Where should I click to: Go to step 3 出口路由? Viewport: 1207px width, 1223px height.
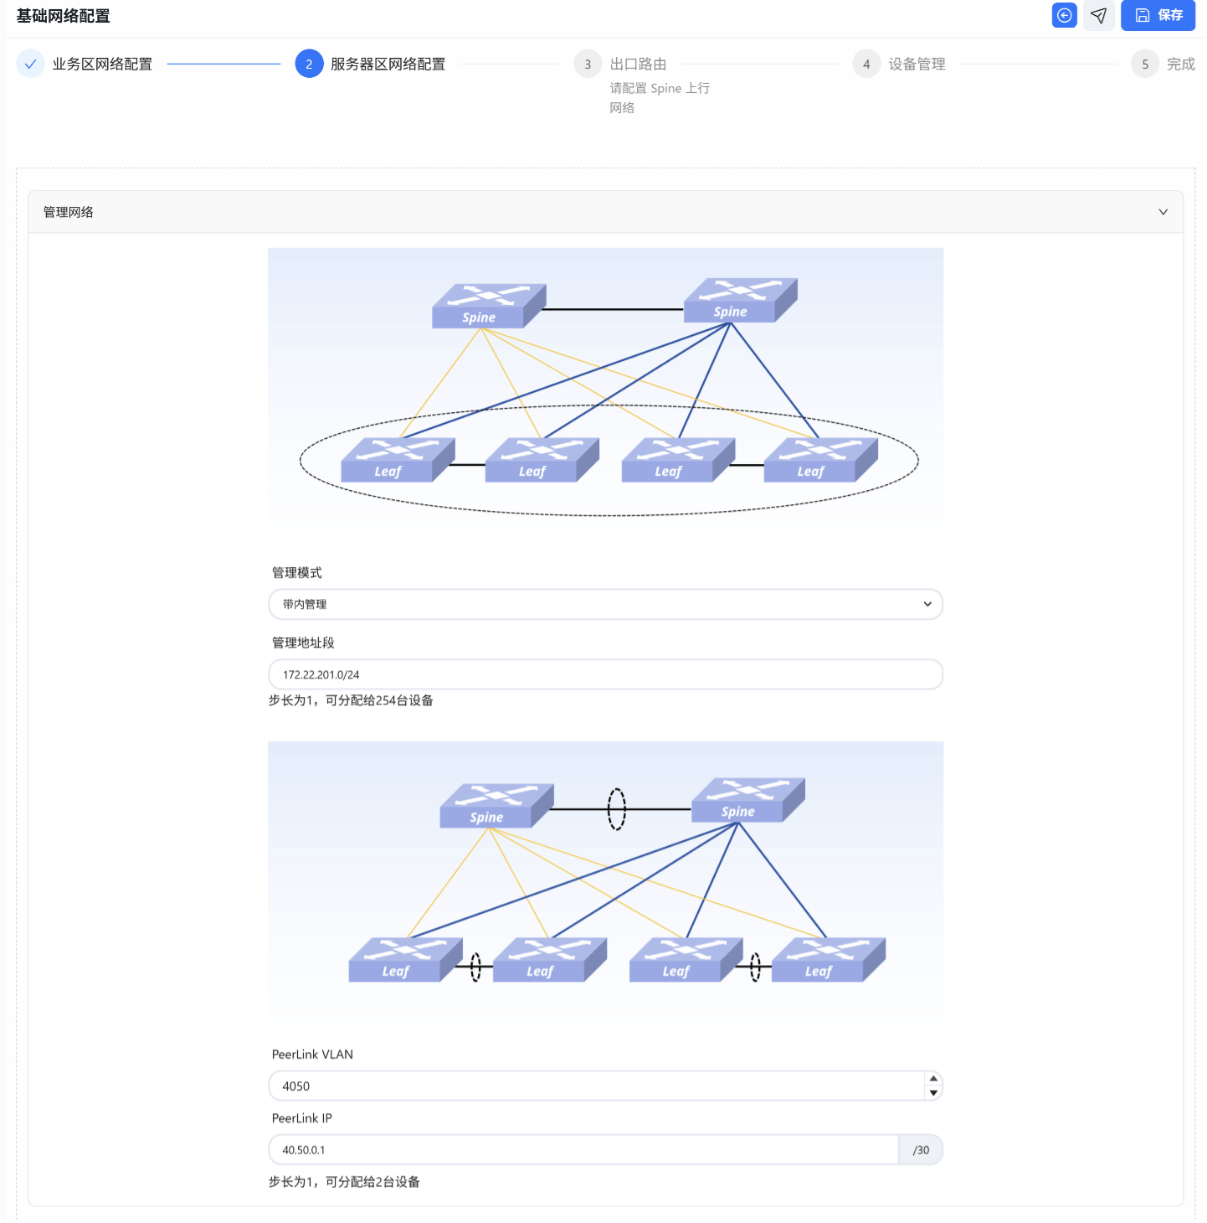coord(588,64)
